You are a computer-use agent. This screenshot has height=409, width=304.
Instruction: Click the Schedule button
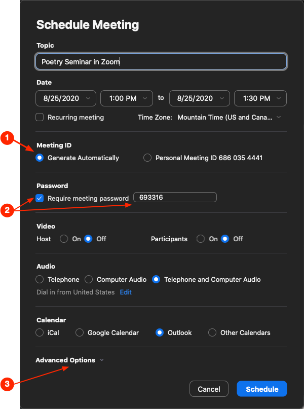pos(262,389)
